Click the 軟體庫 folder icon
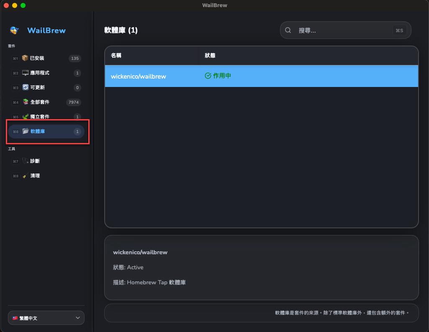The width and height of the screenshot is (429, 332). pyautogui.click(x=25, y=131)
